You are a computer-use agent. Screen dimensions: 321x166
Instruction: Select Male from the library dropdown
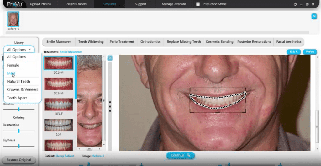[11, 73]
